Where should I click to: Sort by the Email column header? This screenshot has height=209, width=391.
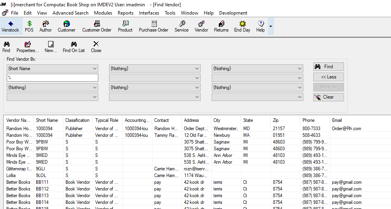360,120
